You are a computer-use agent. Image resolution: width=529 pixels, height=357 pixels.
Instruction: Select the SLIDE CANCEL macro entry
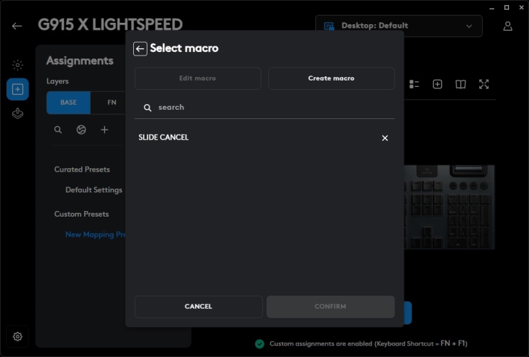tap(164, 138)
